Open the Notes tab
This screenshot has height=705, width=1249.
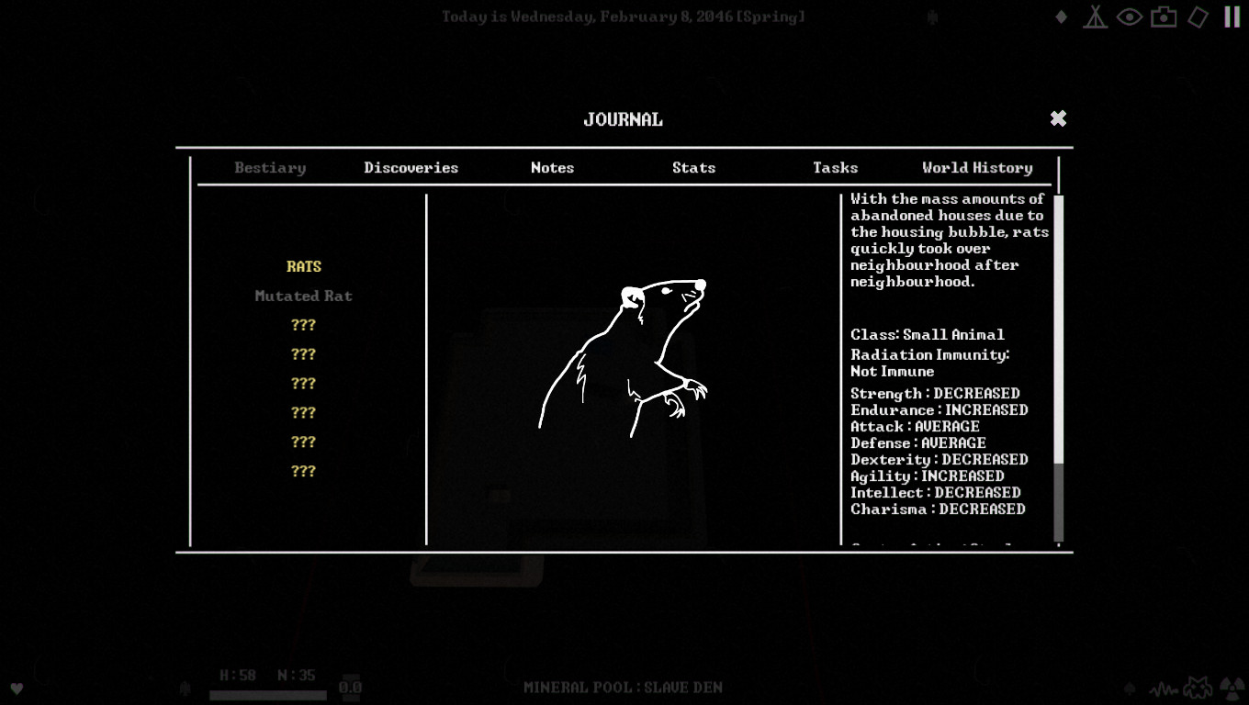pyautogui.click(x=552, y=168)
